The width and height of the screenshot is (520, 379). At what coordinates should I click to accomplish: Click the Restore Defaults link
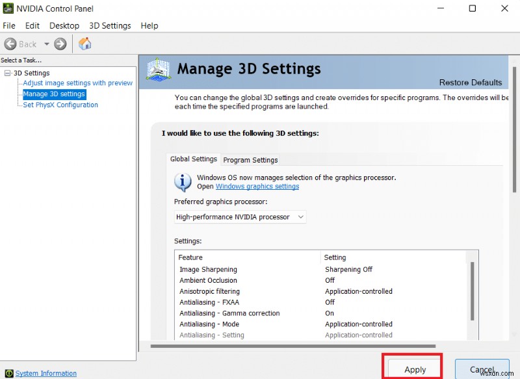pyautogui.click(x=470, y=83)
